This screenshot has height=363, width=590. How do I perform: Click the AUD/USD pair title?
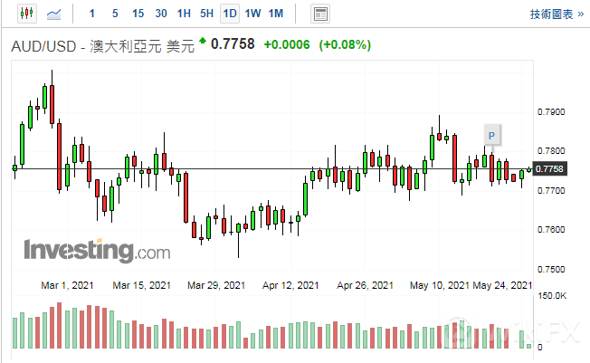coord(102,46)
